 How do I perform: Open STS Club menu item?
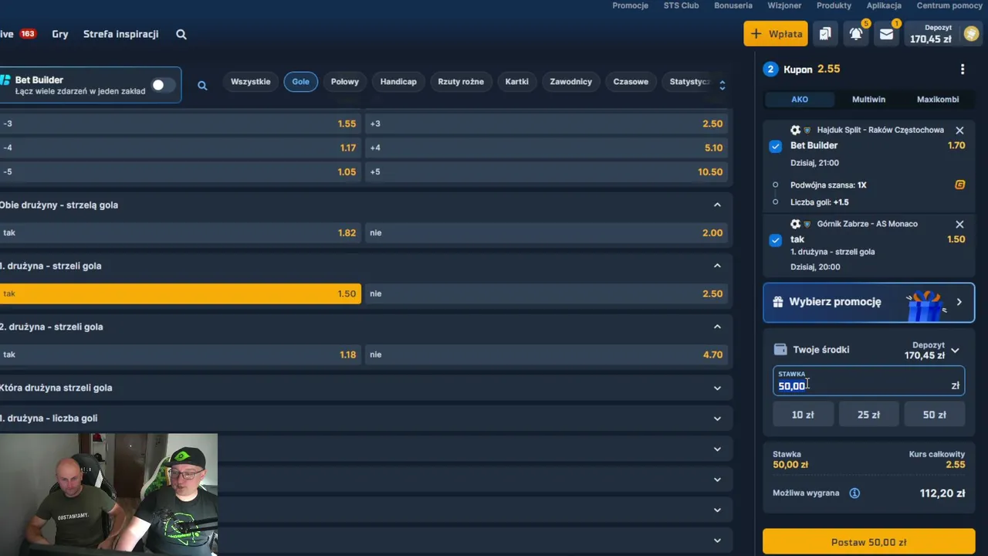681,5
